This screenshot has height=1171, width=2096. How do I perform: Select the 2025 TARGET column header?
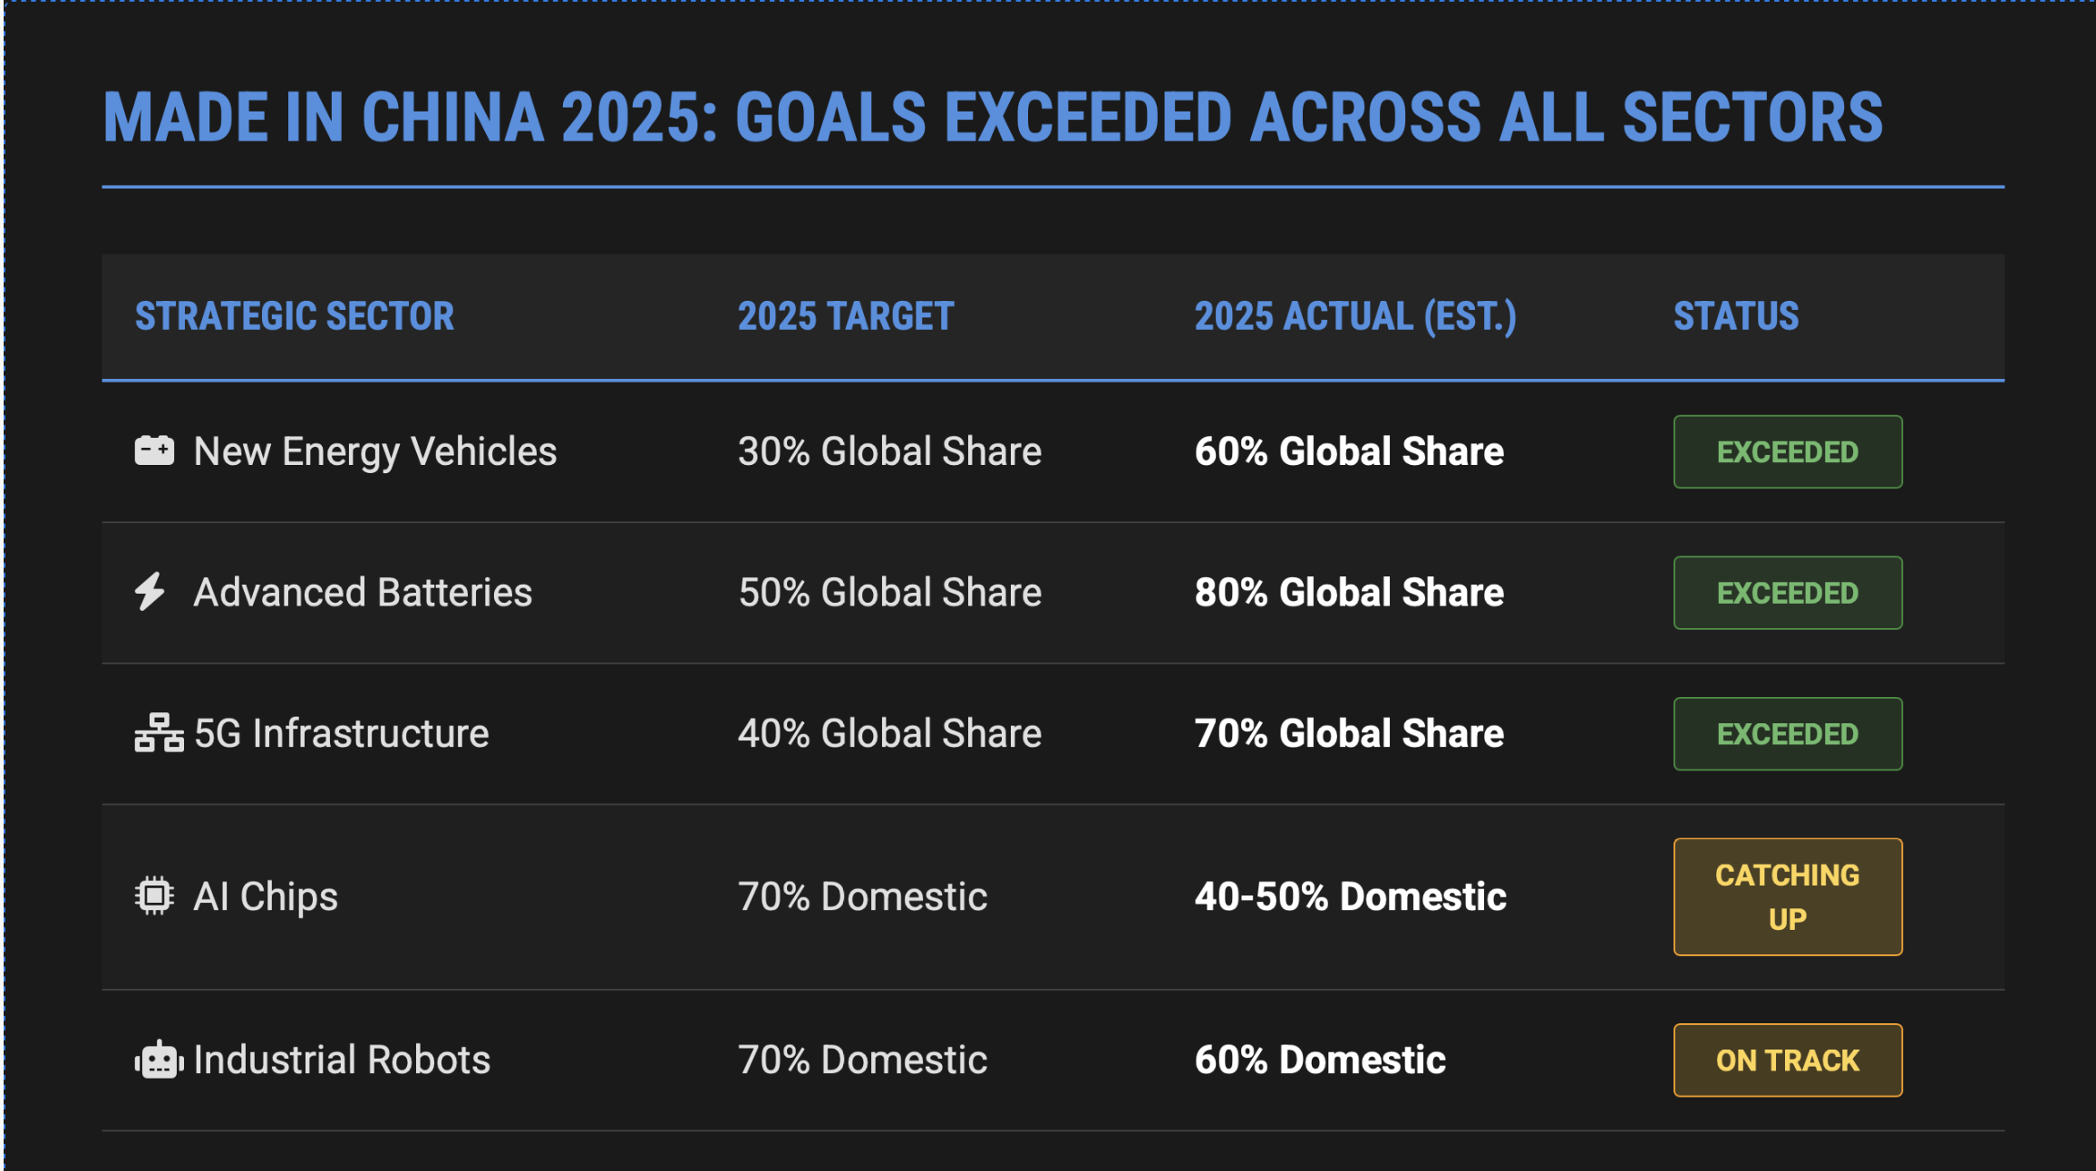pyautogui.click(x=845, y=316)
